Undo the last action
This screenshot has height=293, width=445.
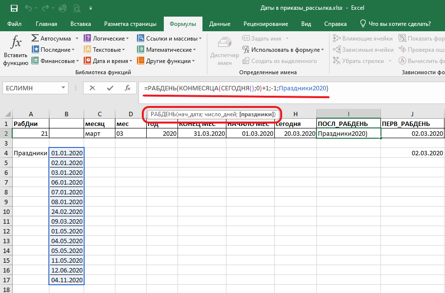(28, 8)
